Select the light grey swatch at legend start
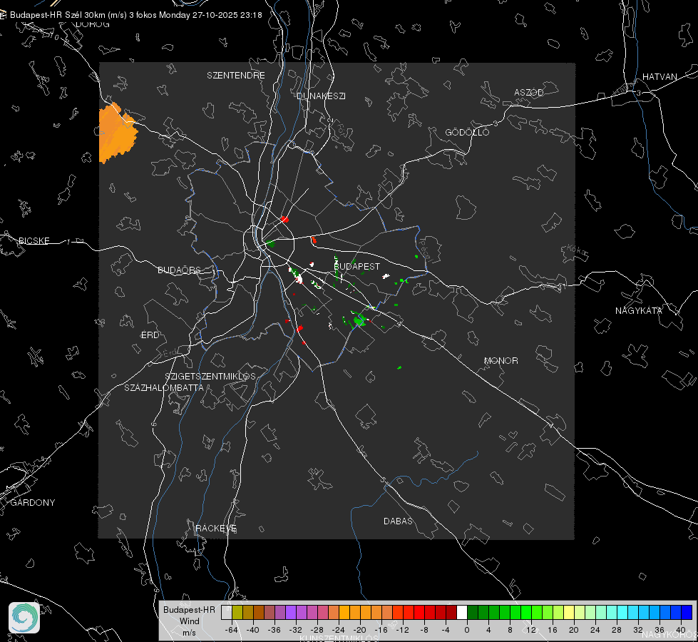The image size is (698, 642). 226,612
